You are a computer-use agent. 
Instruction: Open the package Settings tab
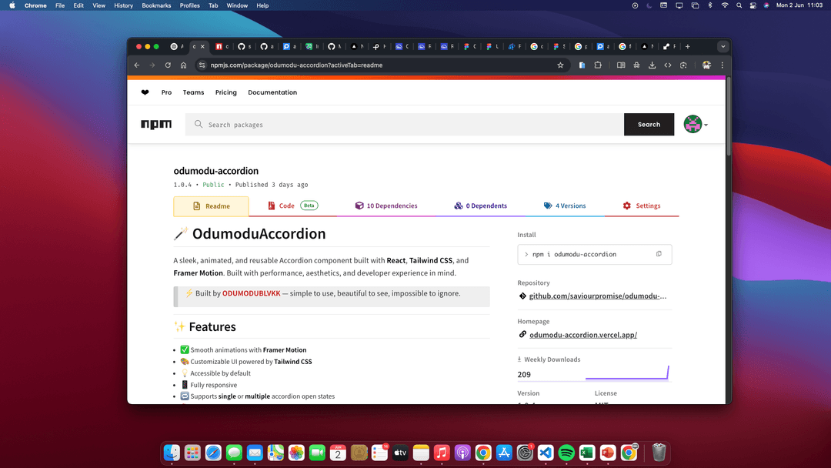tap(641, 206)
